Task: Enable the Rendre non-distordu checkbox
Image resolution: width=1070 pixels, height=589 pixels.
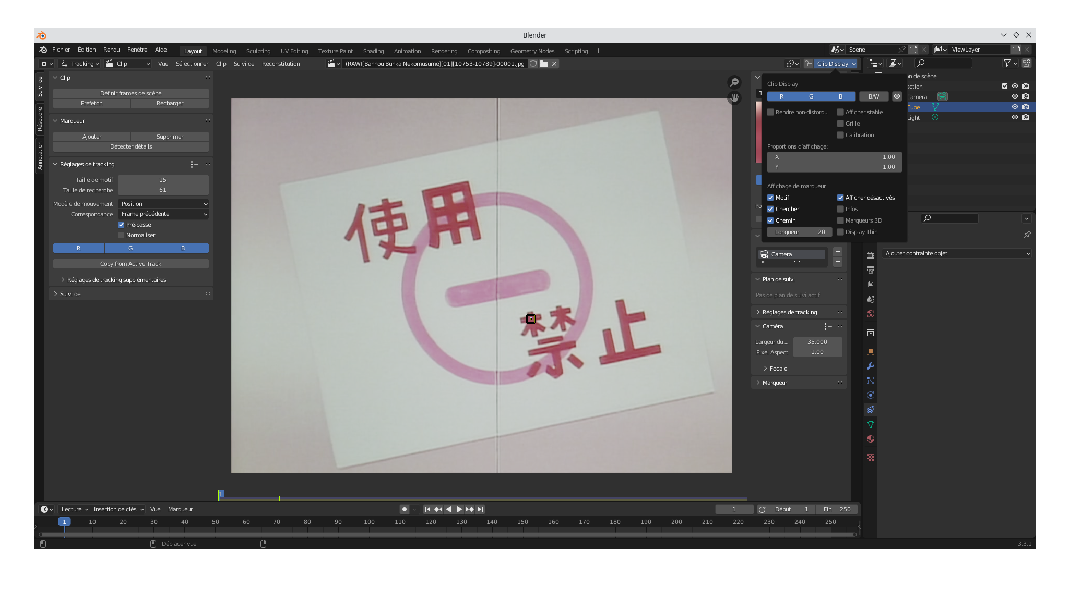Action: click(770, 112)
